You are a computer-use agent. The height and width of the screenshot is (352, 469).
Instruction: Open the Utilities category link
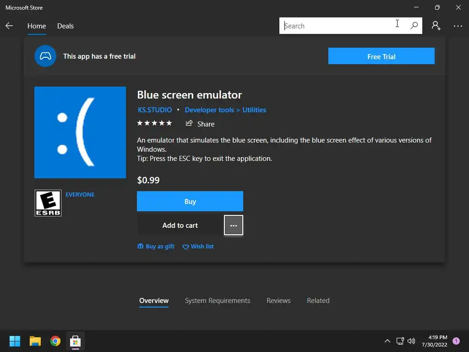click(254, 110)
